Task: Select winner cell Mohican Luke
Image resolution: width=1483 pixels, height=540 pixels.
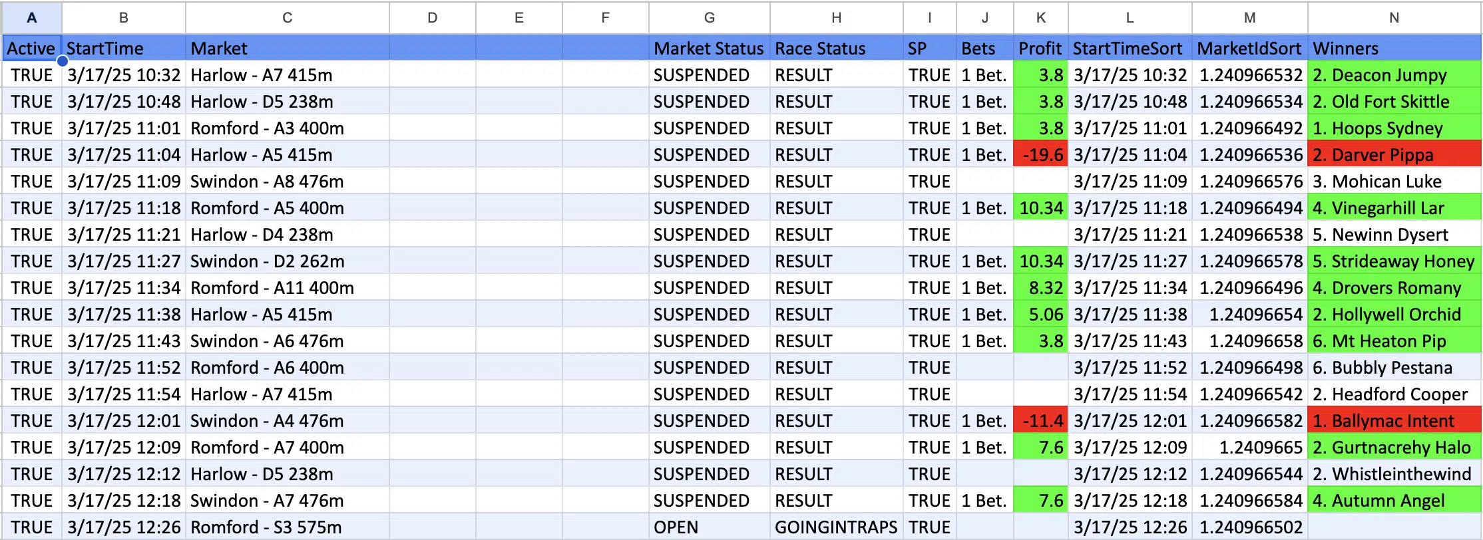Action: click(1394, 181)
